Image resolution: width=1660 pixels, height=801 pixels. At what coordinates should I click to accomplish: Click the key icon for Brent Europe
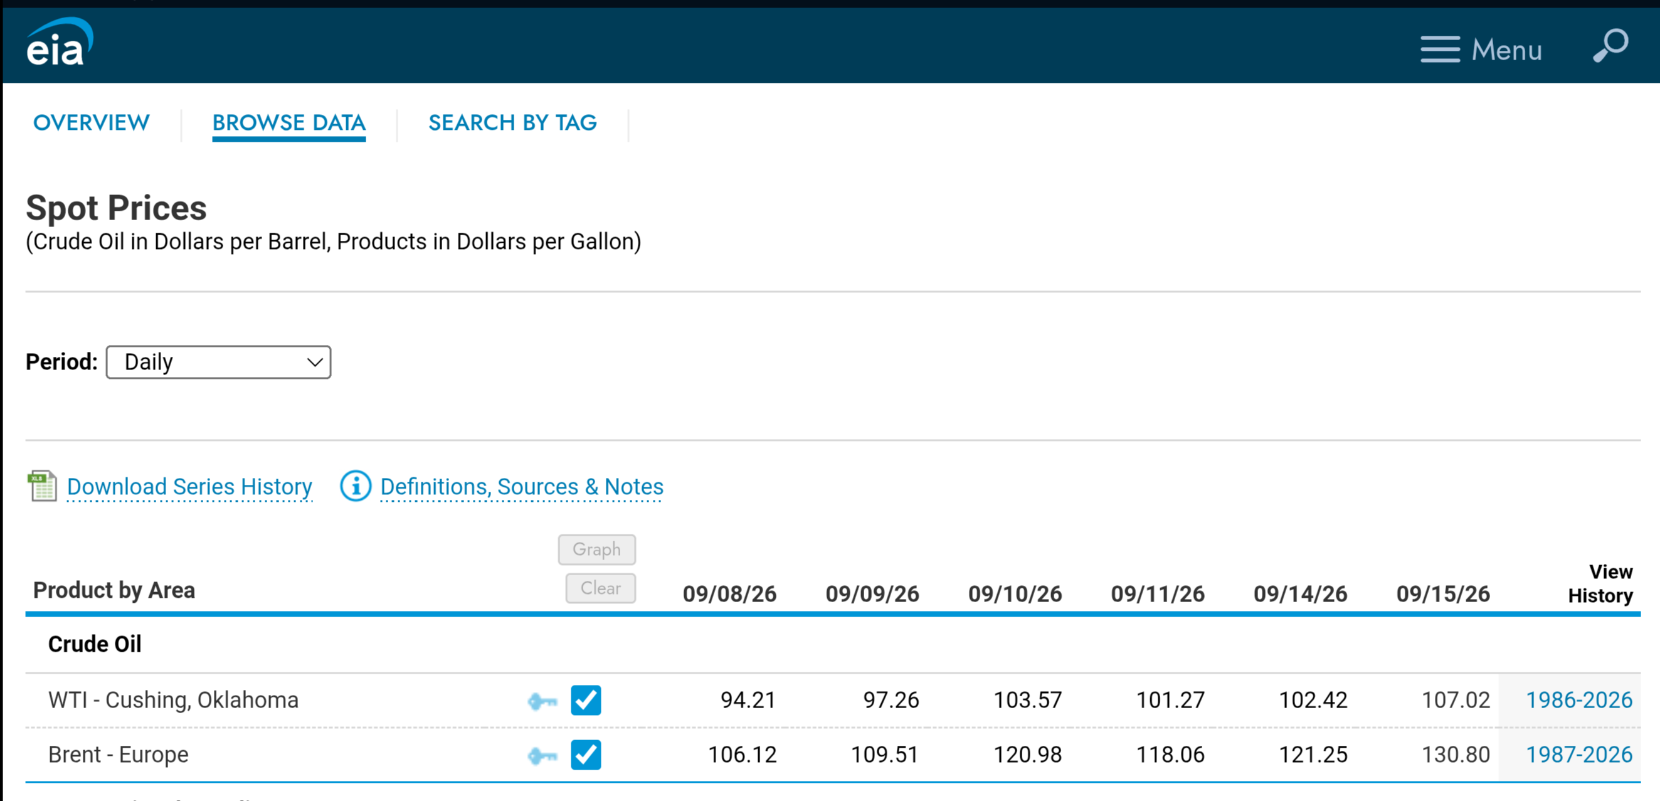coord(542,755)
